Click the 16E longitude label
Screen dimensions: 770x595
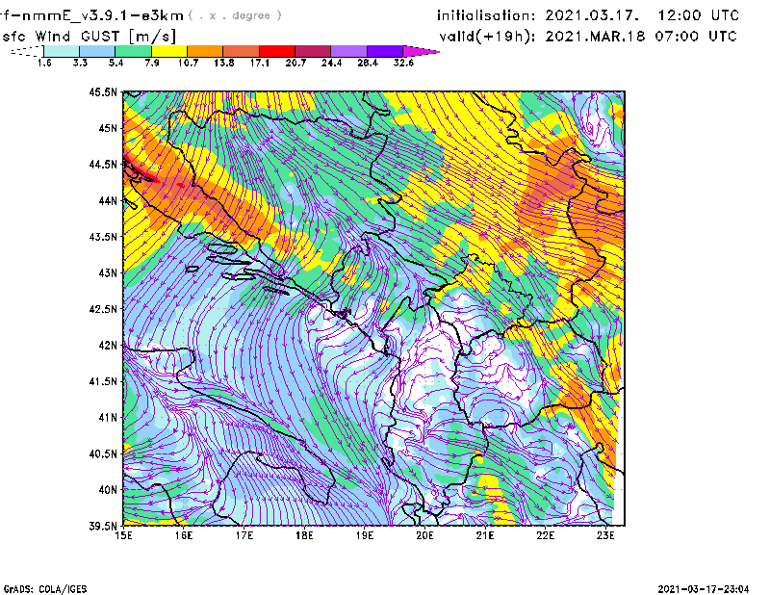pos(184,535)
